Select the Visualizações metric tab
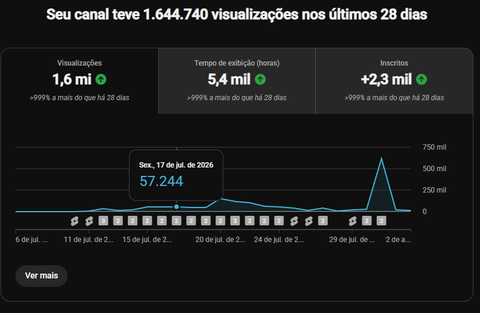Screen dimensions: 480x313 (x=79, y=81)
